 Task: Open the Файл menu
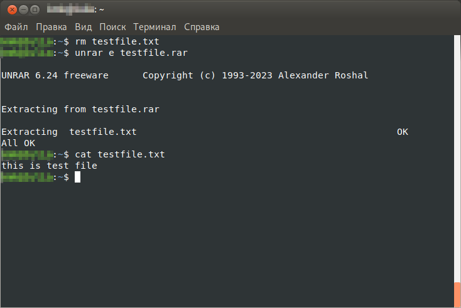(17, 27)
